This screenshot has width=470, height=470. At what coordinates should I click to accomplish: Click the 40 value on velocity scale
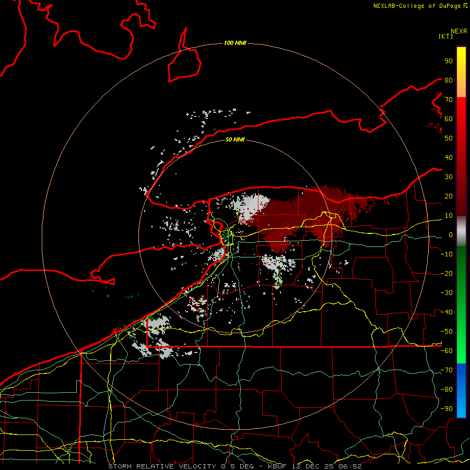449,157
